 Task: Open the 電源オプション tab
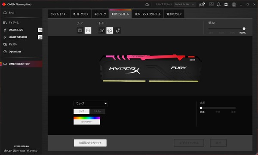pos(174,14)
